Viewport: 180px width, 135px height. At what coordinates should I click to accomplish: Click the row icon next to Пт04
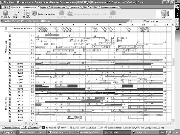click(10, 73)
